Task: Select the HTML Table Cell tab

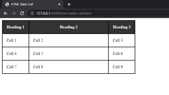Action: [x=33, y=4]
